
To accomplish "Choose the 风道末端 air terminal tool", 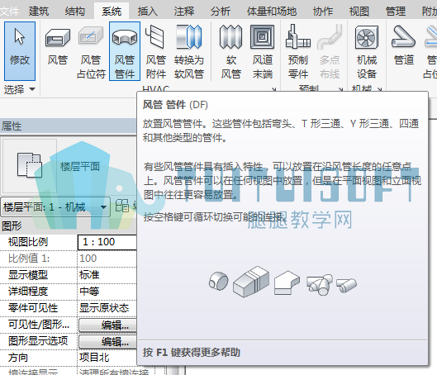I will pyautogui.click(x=262, y=52).
